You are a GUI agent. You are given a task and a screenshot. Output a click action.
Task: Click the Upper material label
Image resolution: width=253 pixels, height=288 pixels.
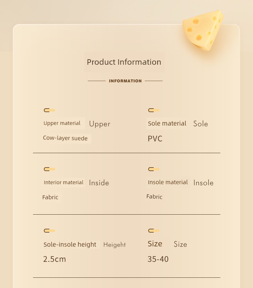click(x=62, y=123)
